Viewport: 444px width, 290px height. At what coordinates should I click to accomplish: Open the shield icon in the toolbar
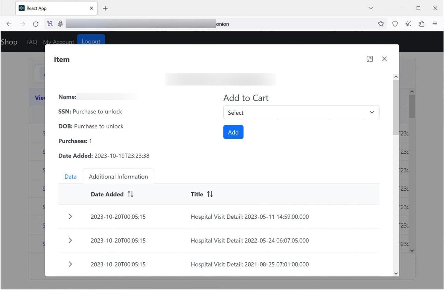point(395,24)
